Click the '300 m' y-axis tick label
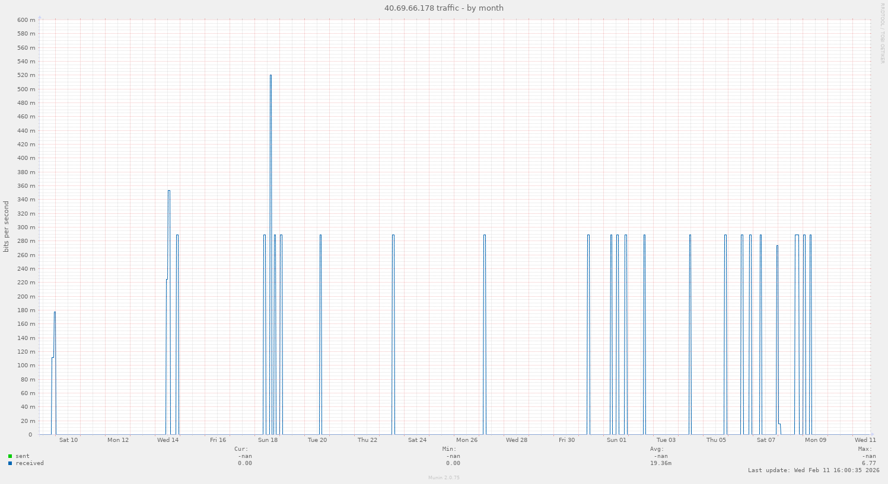The width and height of the screenshot is (888, 484). [x=27, y=227]
